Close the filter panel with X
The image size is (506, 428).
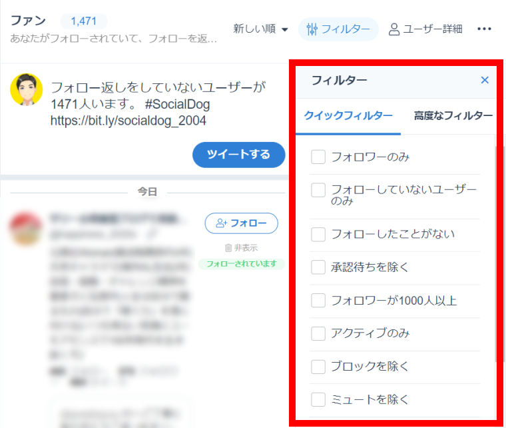pyautogui.click(x=485, y=81)
